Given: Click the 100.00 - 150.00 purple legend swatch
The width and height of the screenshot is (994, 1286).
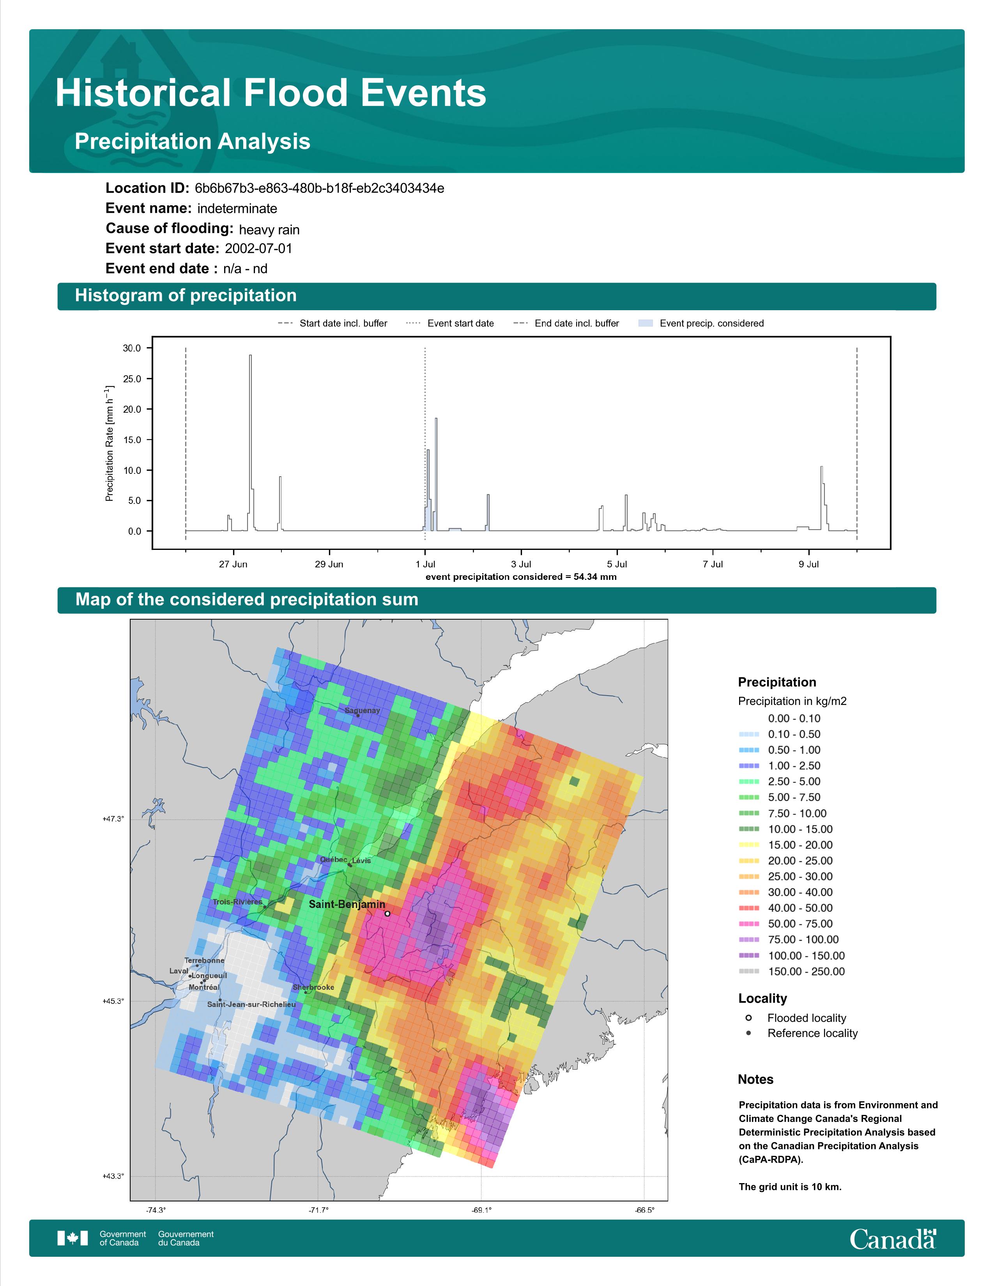Looking at the screenshot, I should [x=748, y=956].
